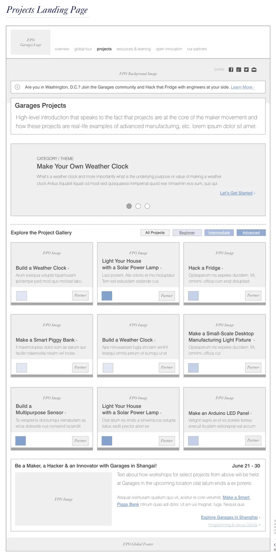Share the page on Facebook
Screen dimensions: 276x557
tap(231, 70)
